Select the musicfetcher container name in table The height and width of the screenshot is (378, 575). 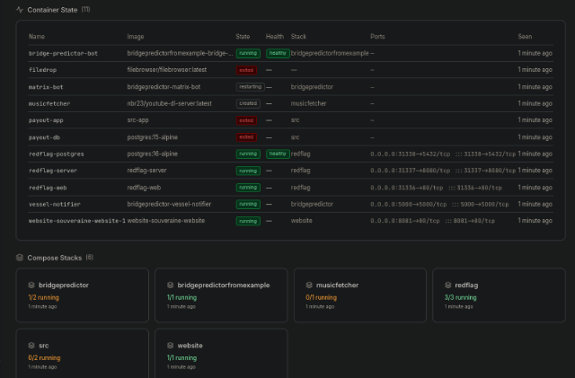tap(49, 104)
